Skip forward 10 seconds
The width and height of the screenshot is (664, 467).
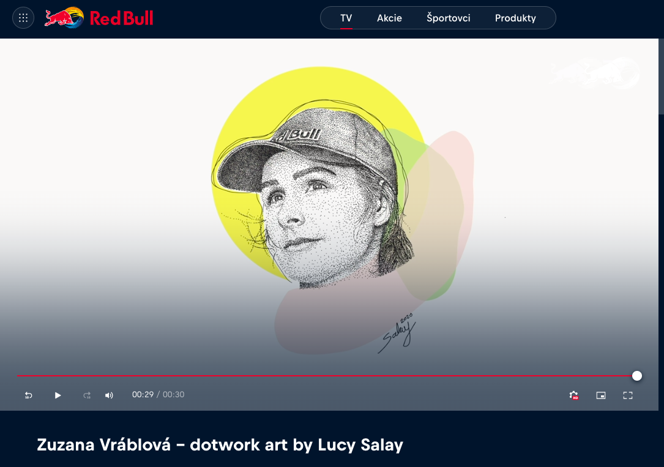[87, 395]
